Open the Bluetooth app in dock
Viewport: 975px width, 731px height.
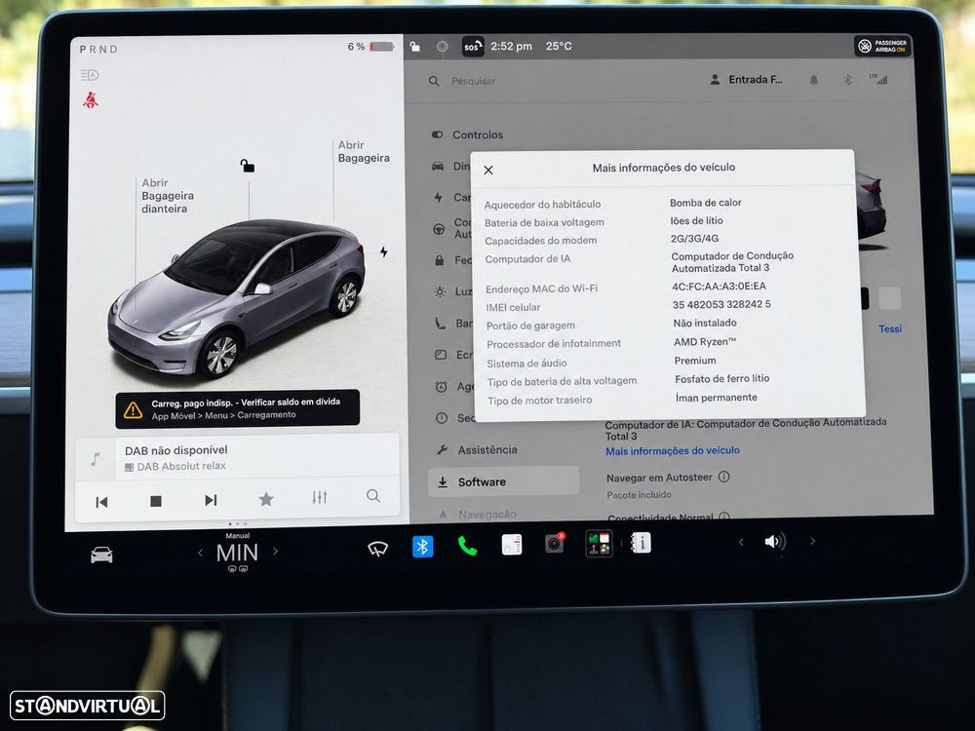(x=423, y=547)
